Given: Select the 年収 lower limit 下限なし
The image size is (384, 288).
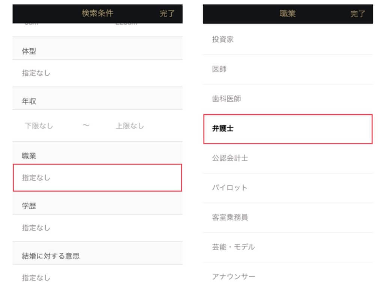Looking at the screenshot, I should [39, 126].
